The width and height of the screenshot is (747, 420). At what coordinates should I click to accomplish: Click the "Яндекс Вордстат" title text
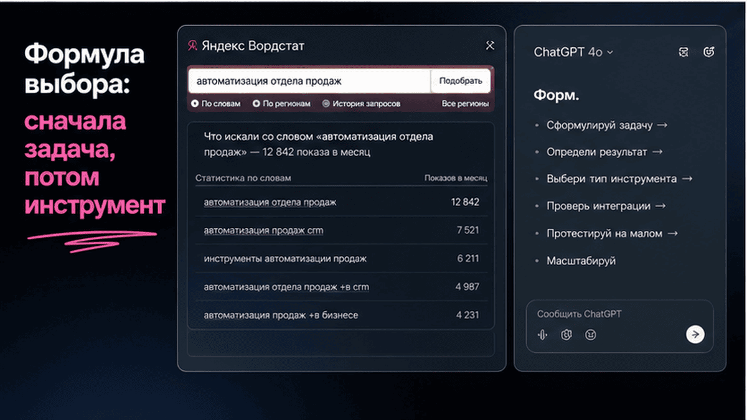coord(253,46)
